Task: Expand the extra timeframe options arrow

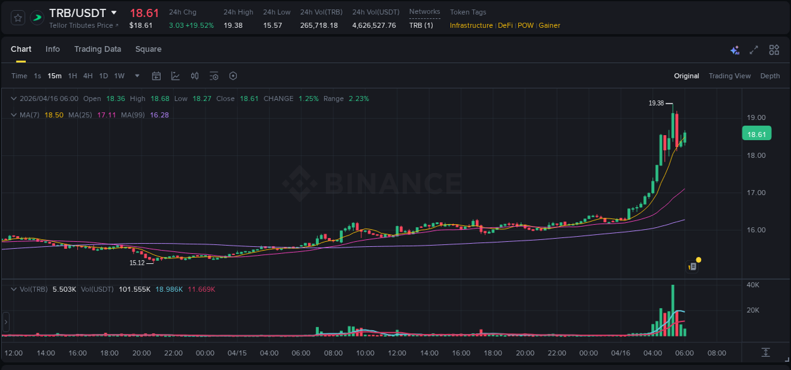Action: [x=136, y=76]
